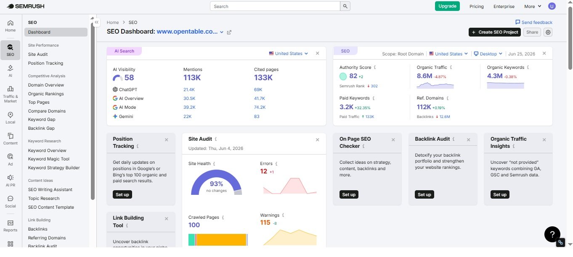The width and height of the screenshot is (573, 257).
Task: Open the Local sidebar section
Action: click(11, 118)
